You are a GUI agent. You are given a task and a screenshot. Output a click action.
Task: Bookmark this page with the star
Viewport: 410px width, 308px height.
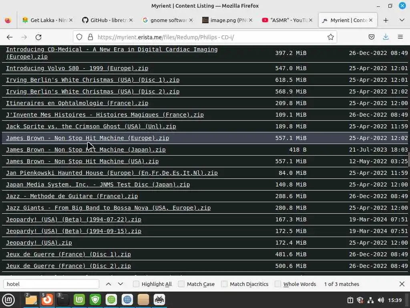tap(330, 37)
